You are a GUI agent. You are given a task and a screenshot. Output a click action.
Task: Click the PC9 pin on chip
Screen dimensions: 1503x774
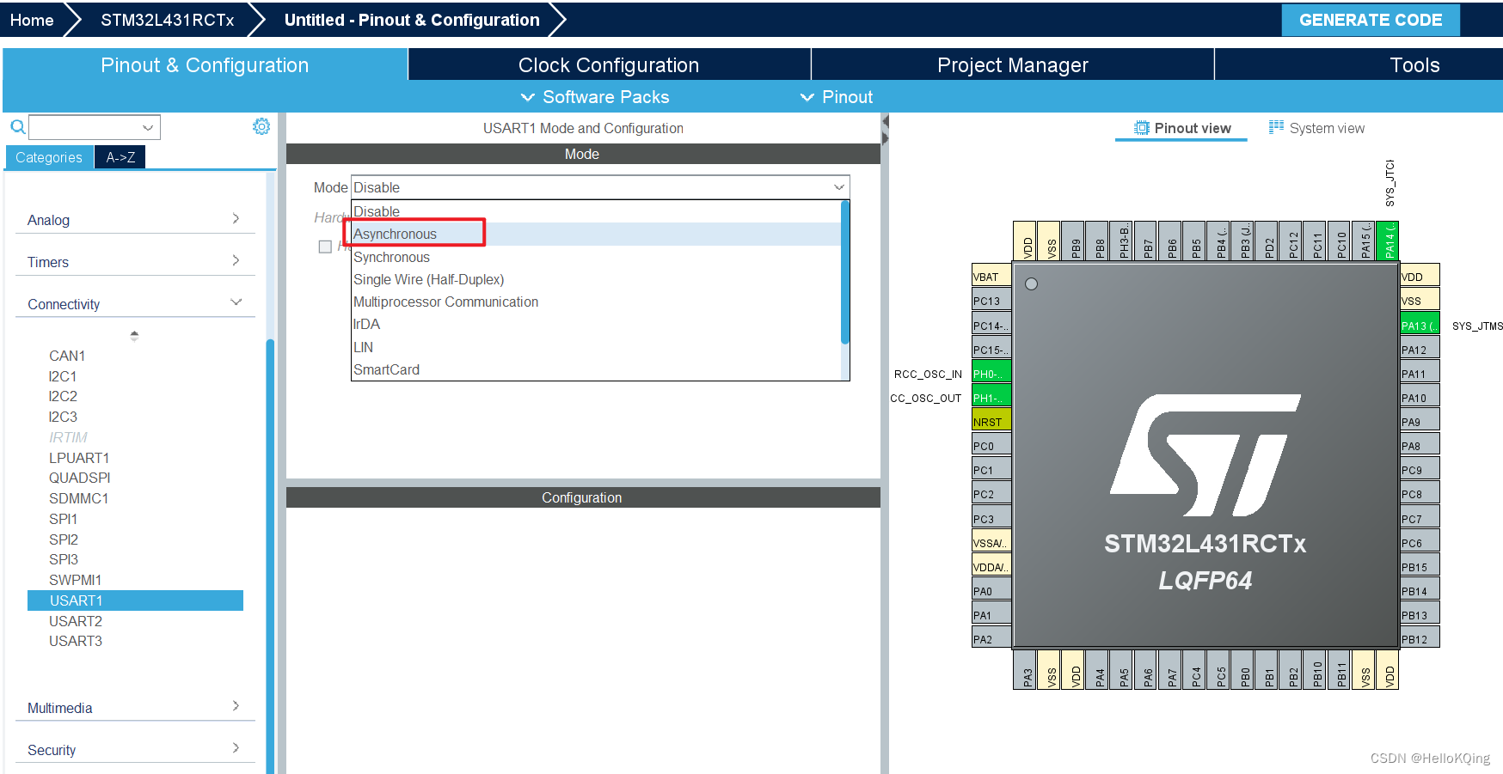pyautogui.click(x=1420, y=470)
